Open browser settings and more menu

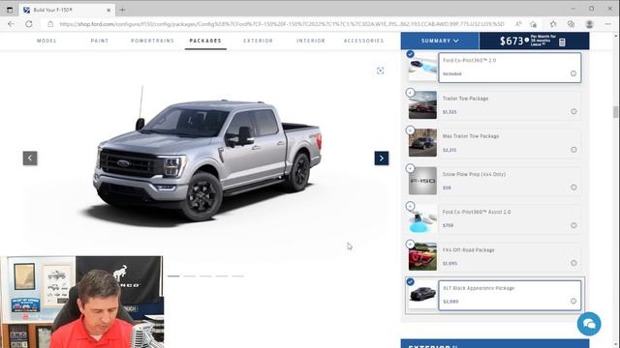click(x=607, y=24)
